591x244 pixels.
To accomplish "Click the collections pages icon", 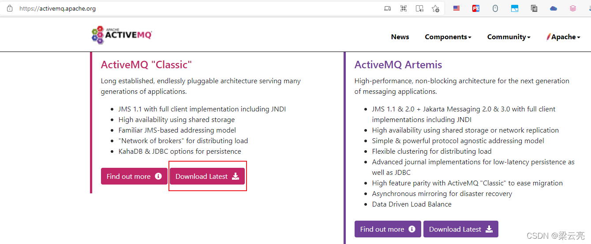I will click(x=534, y=8).
